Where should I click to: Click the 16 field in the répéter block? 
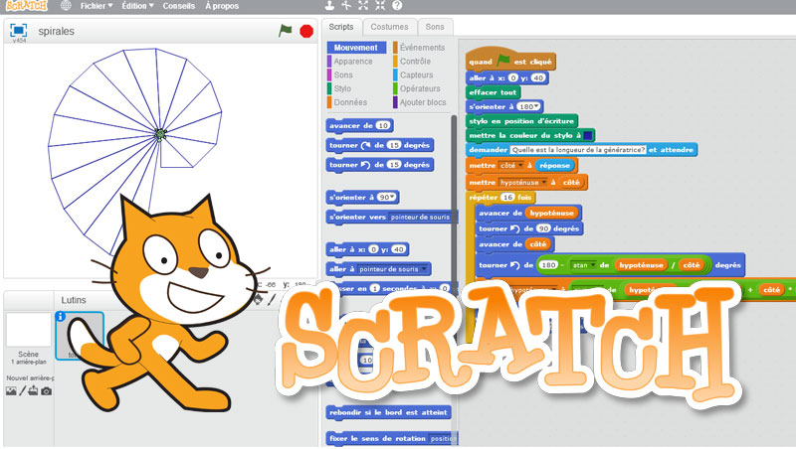click(508, 197)
